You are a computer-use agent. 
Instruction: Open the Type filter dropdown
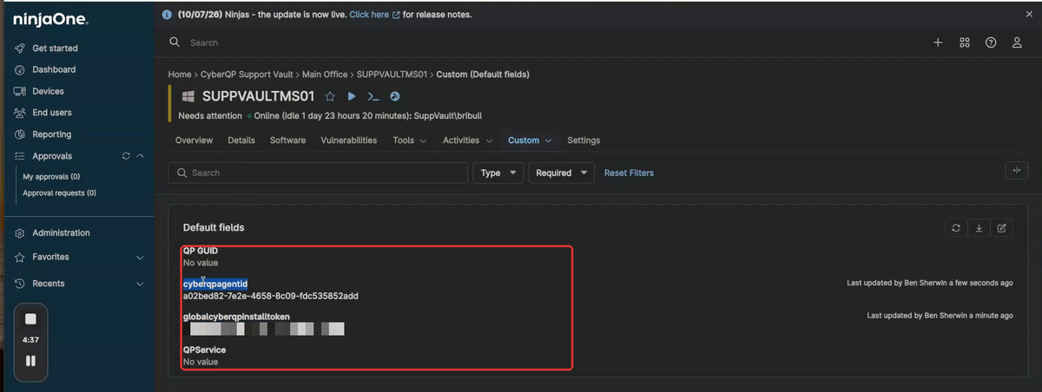(x=498, y=173)
